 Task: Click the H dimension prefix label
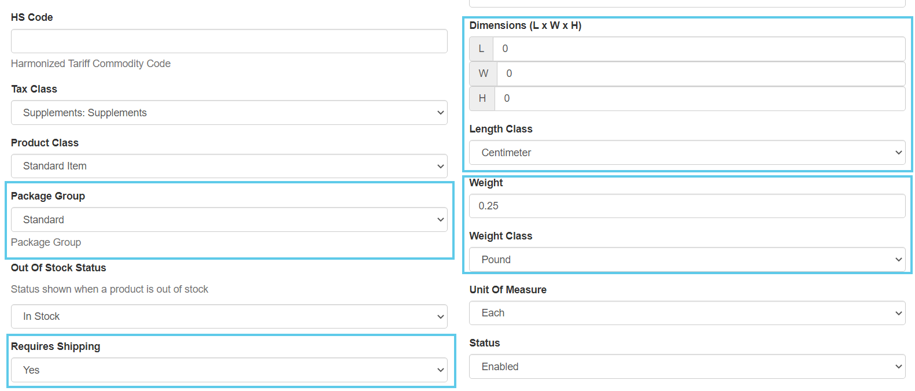[482, 98]
